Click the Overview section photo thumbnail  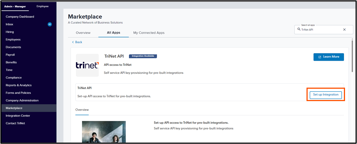click(104, 132)
